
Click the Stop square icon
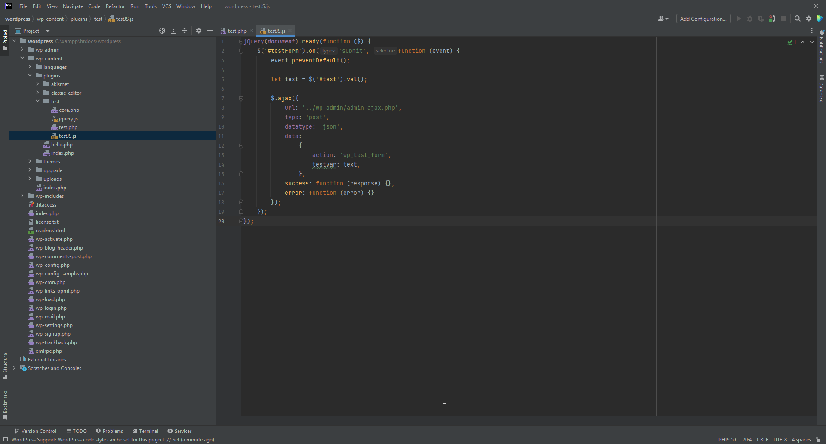(x=783, y=18)
